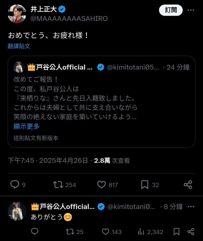Share the ありがとう reply
Viewport: 203px width, 241px height.
click(191, 232)
